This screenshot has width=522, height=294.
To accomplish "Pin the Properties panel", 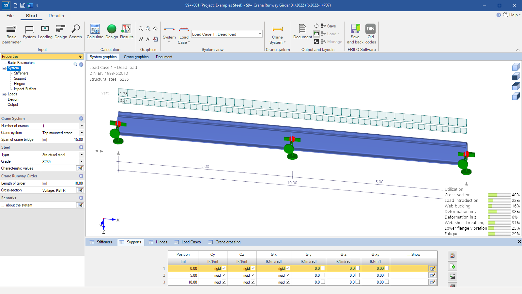I will (x=80, y=56).
